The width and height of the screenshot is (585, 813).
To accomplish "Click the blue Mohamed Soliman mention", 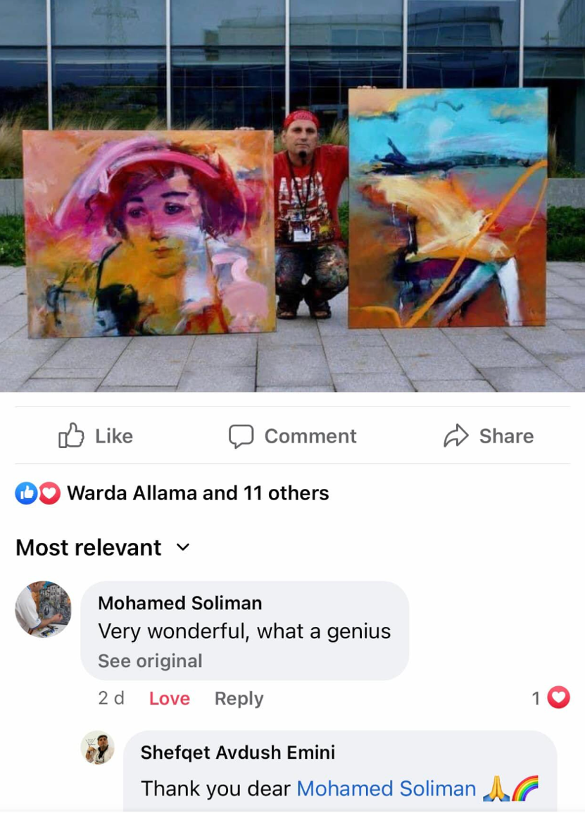I will pyautogui.click(x=386, y=788).
